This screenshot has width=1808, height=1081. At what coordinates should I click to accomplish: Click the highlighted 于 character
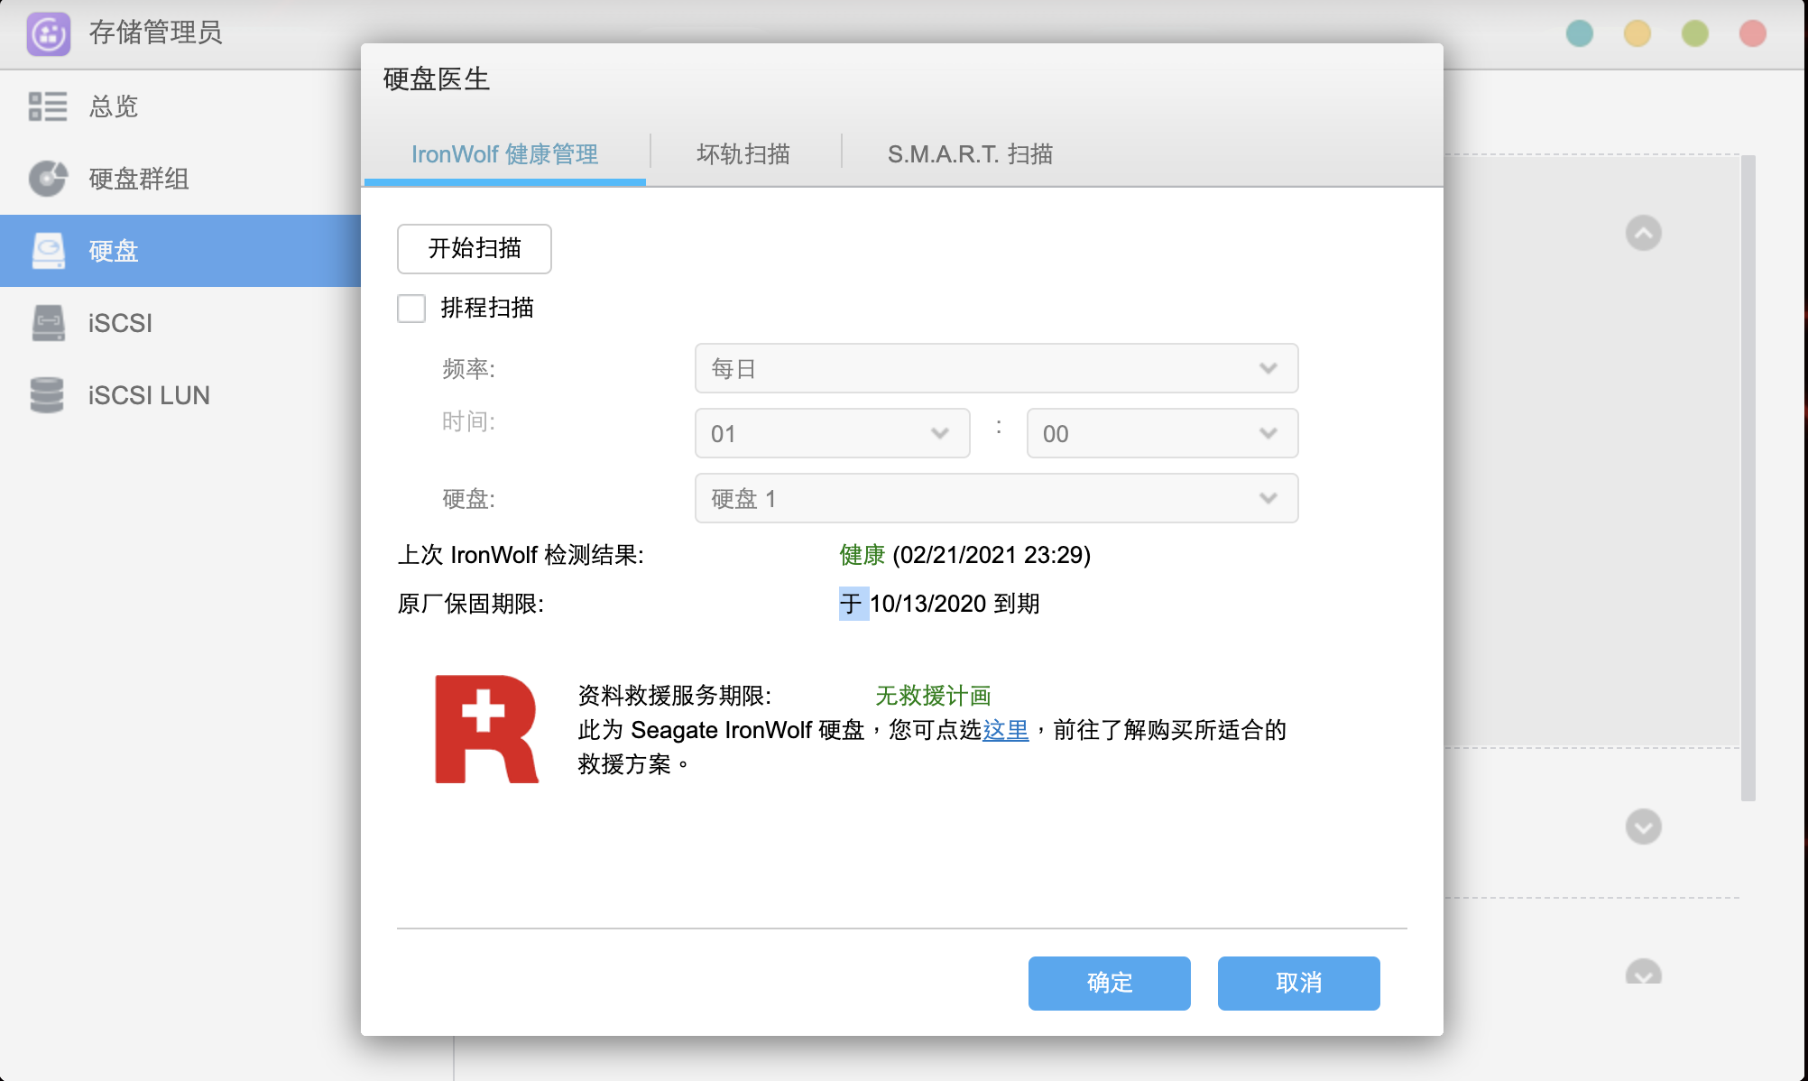tap(853, 604)
